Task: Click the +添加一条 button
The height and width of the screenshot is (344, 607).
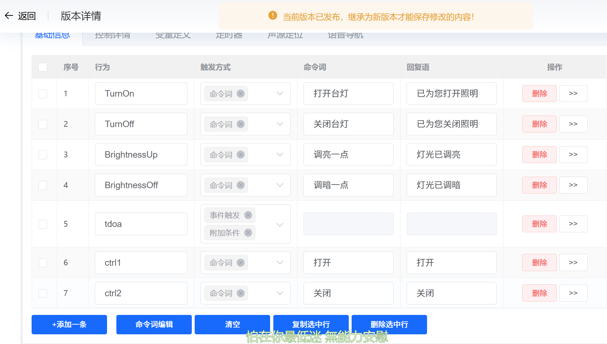Action: coord(69,324)
